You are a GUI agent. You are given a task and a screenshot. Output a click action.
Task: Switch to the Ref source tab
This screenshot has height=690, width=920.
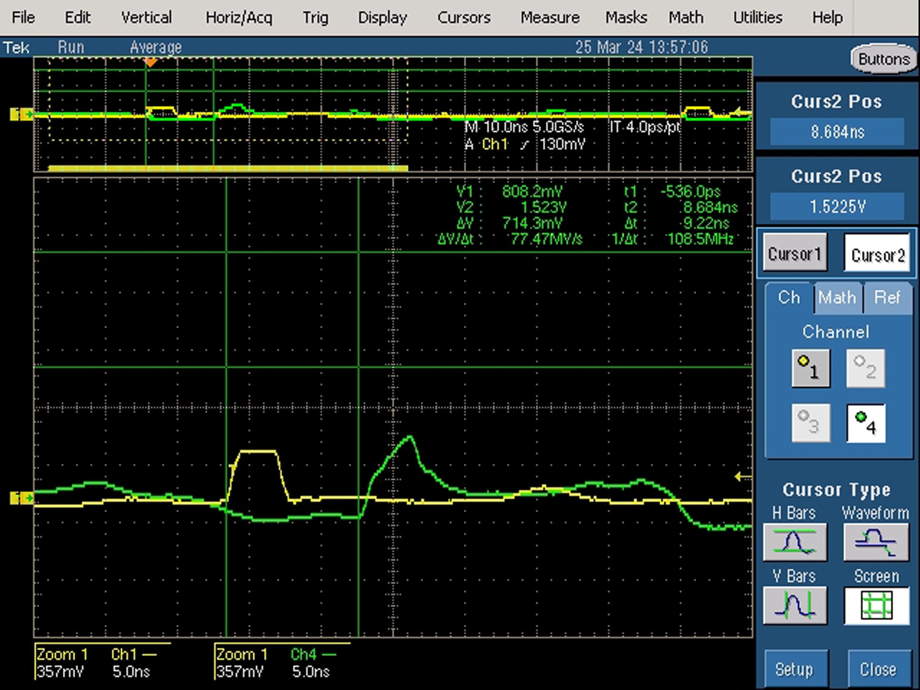(887, 298)
